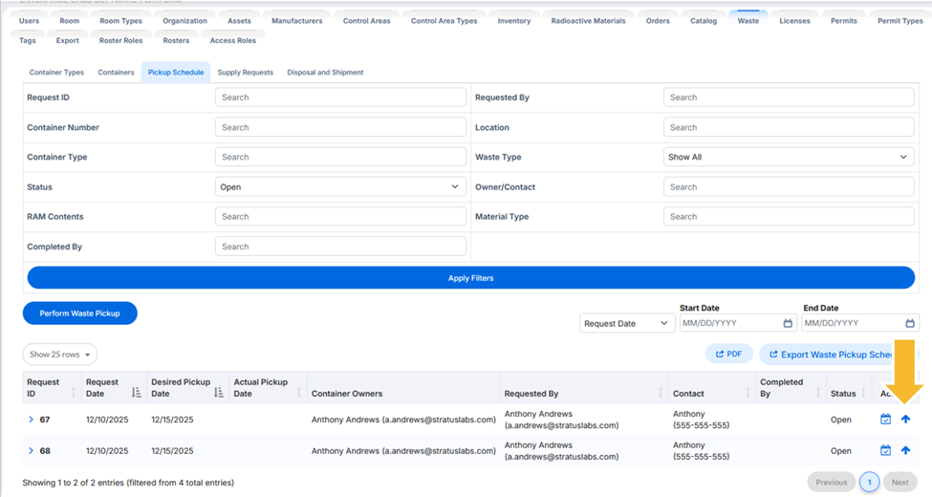
Task: Click calendar schedule icon for request 68
Action: coord(885,450)
